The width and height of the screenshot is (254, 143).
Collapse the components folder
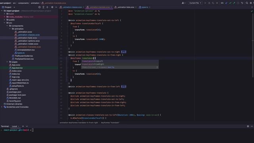pyautogui.click(x=7, y=26)
